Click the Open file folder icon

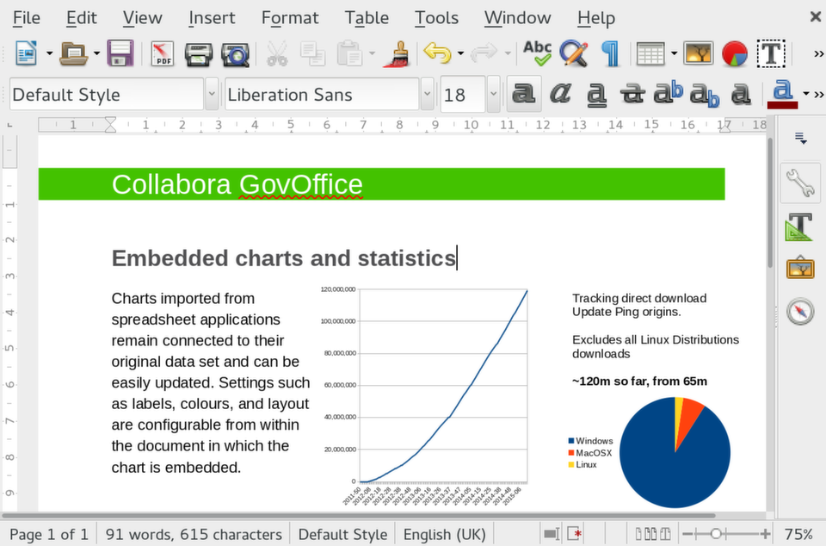point(73,53)
